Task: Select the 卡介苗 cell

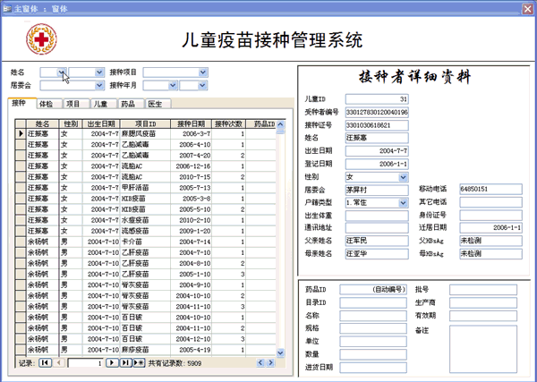Action: click(x=145, y=242)
